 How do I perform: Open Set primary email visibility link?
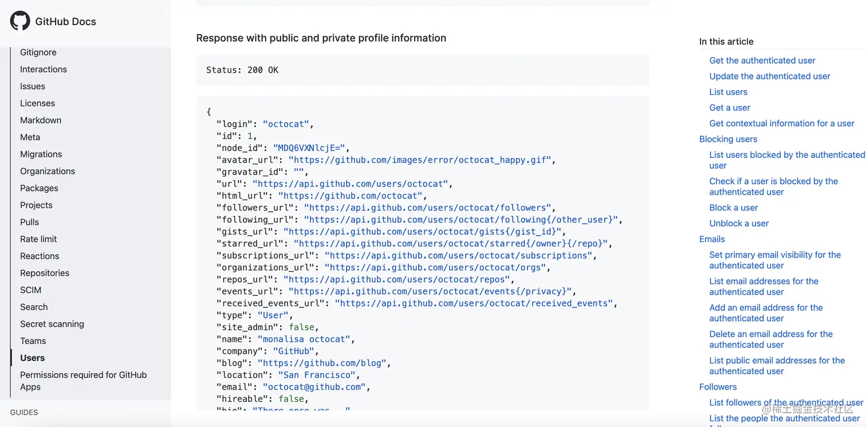[x=776, y=260]
